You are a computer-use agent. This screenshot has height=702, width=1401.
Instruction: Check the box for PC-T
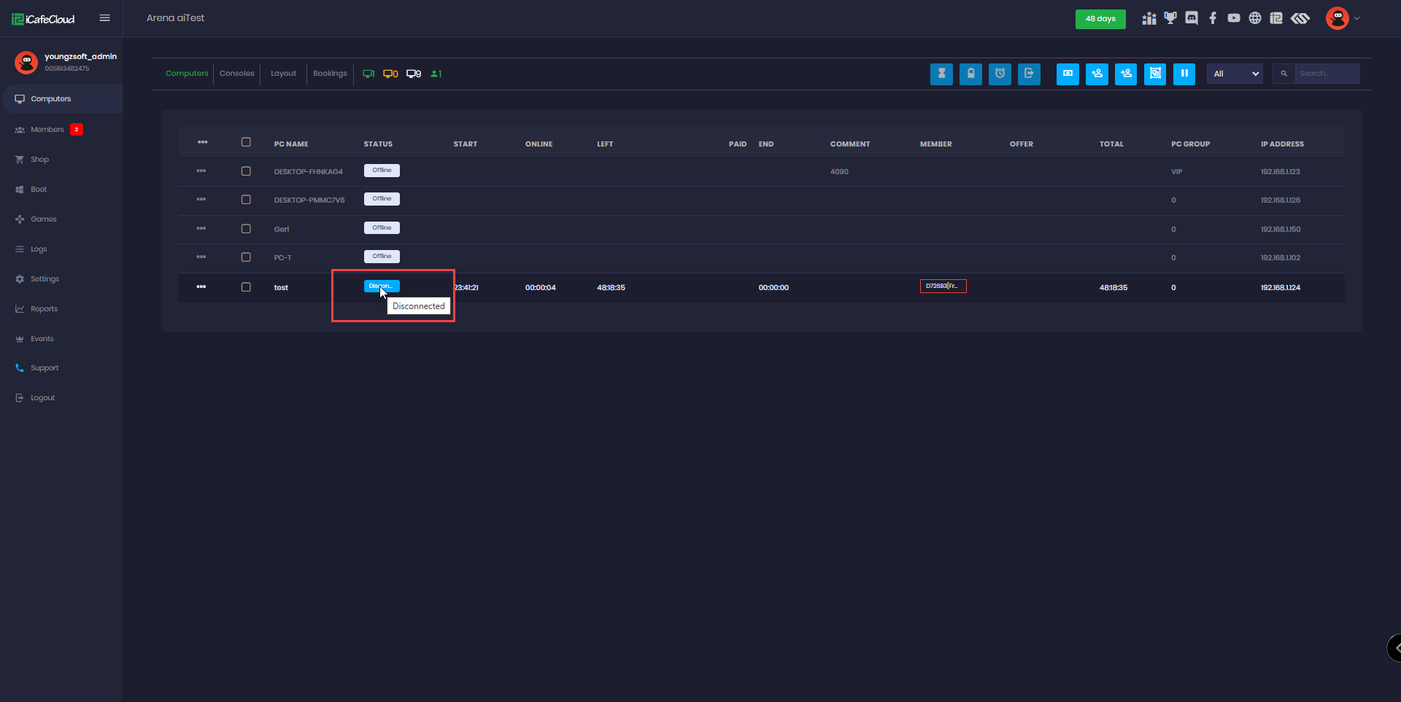point(246,257)
